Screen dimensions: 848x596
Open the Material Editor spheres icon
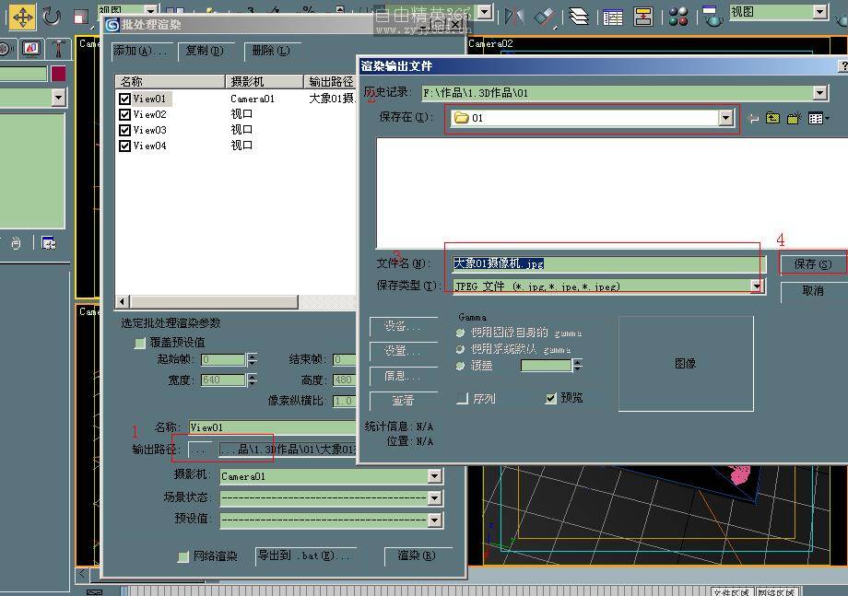click(679, 16)
